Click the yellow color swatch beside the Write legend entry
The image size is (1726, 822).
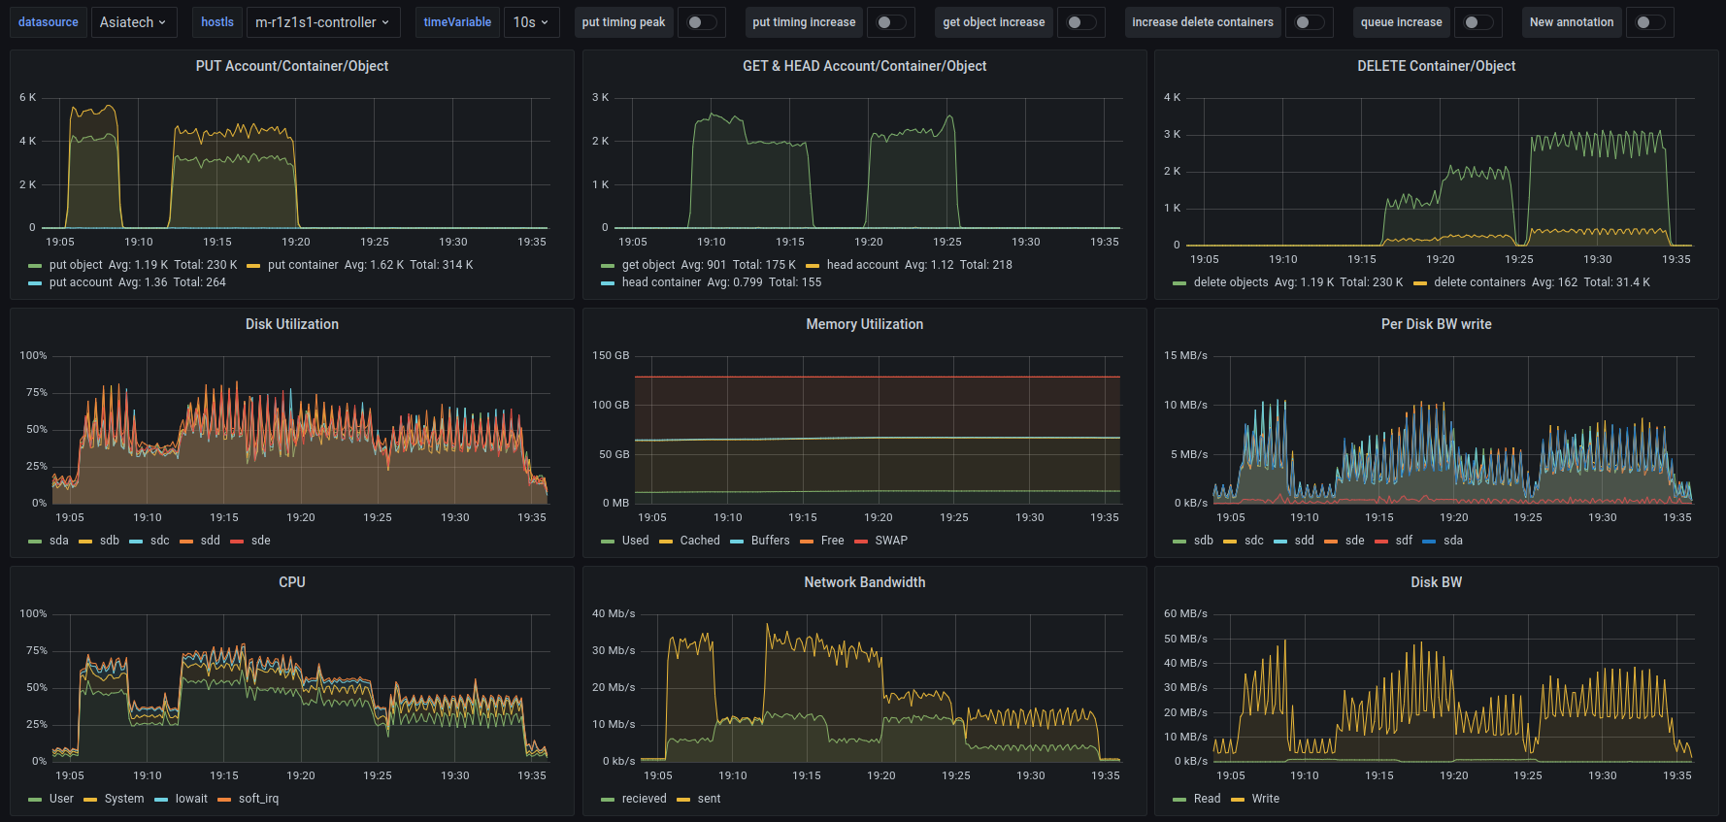pos(1238,800)
